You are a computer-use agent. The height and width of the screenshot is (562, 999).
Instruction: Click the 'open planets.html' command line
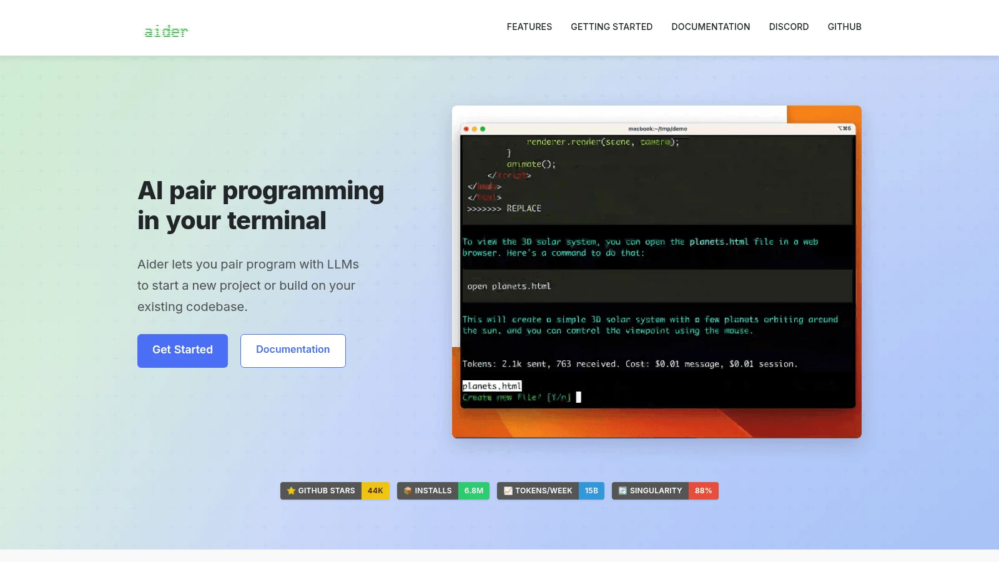pyautogui.click(x=509, y=286)
